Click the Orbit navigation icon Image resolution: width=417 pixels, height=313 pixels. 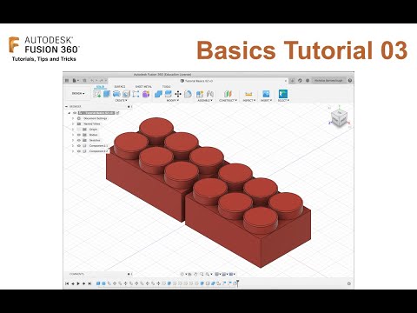click(x=182, y=274)
